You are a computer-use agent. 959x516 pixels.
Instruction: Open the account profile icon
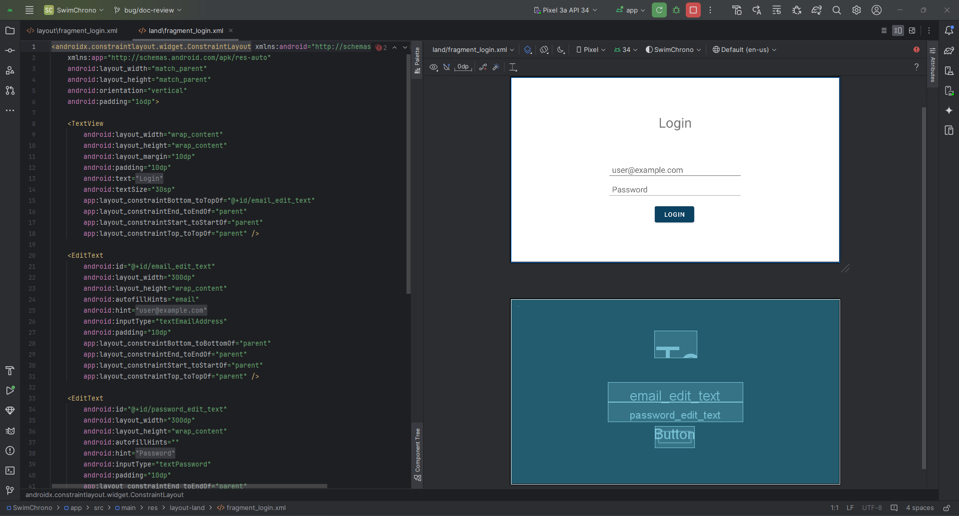coord(877,10)
